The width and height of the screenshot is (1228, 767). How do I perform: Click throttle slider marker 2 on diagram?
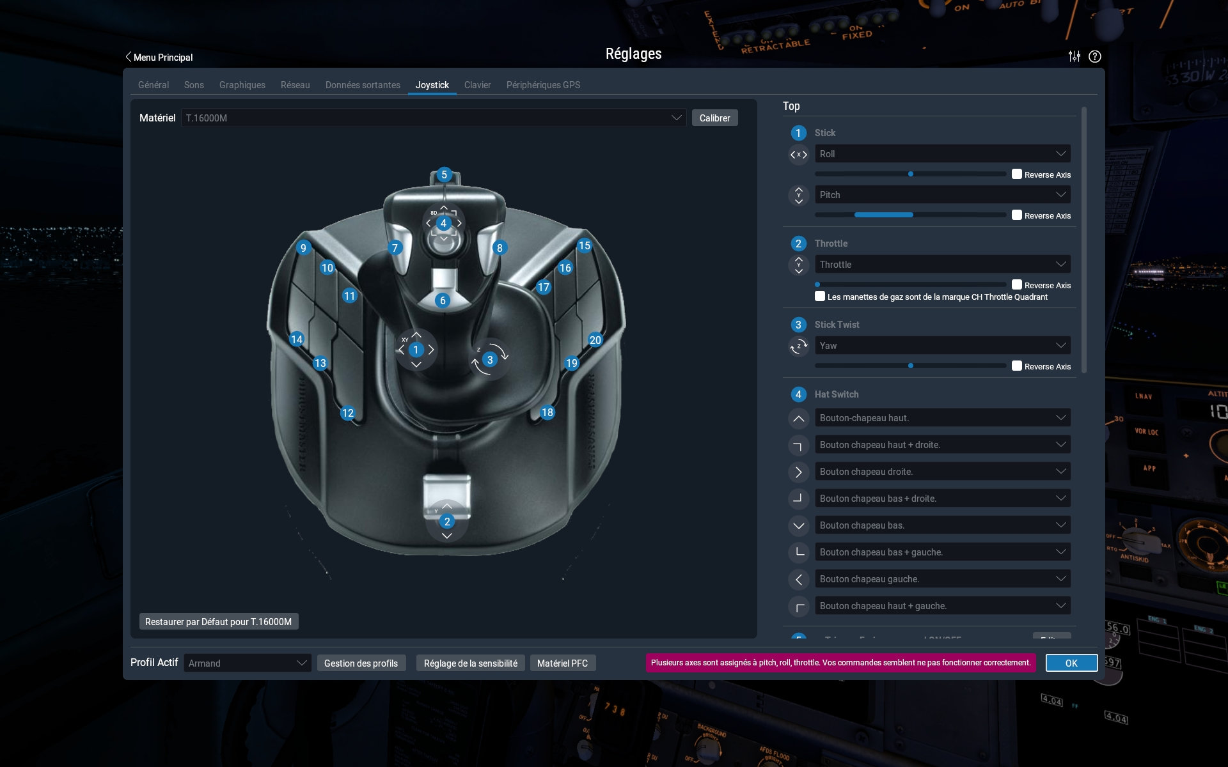coord(447,522)
